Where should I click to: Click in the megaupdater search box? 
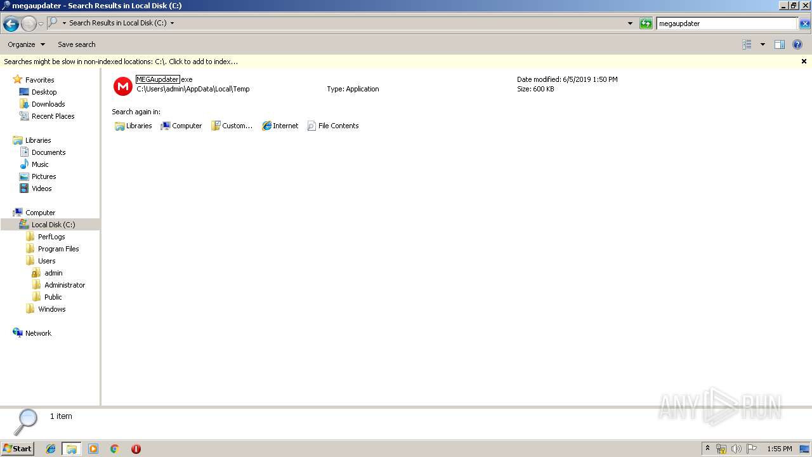726,23
